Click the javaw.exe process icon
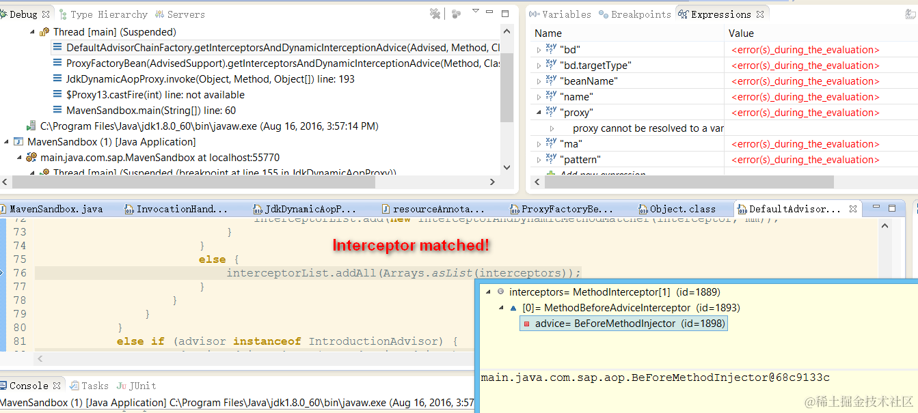 [31, 126]
